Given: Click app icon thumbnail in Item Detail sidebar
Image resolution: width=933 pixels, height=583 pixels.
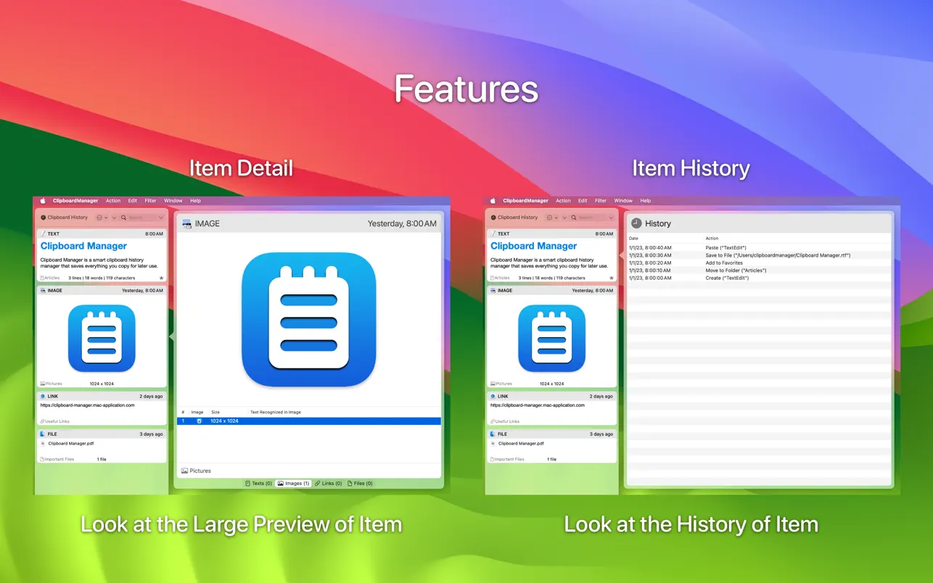Looking at the screenshot, I should pyautogui.click(x=102, y=338).
